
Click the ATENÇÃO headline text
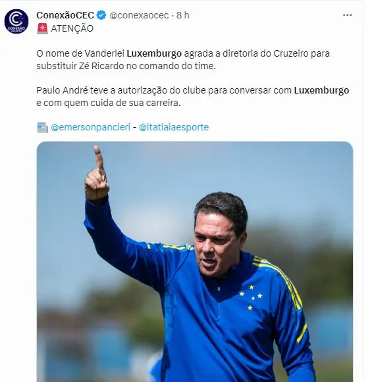point(72,28)
